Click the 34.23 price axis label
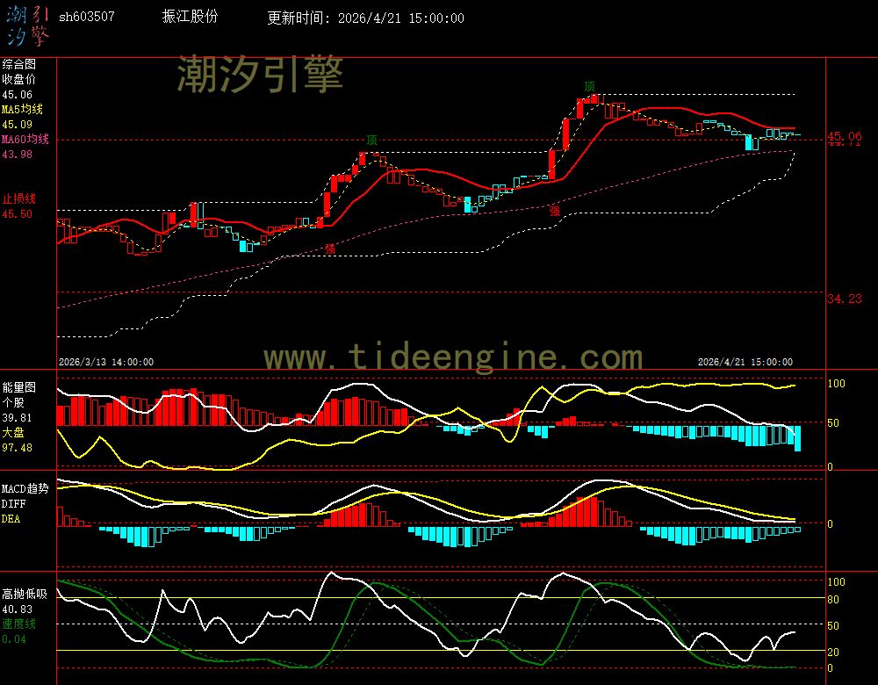878x685 pixels. 844,299
